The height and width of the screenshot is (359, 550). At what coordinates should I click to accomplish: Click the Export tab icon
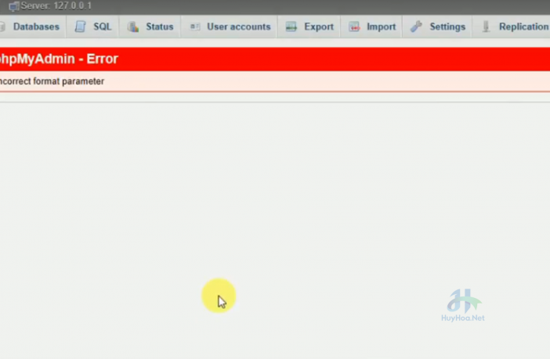(291, 27)
